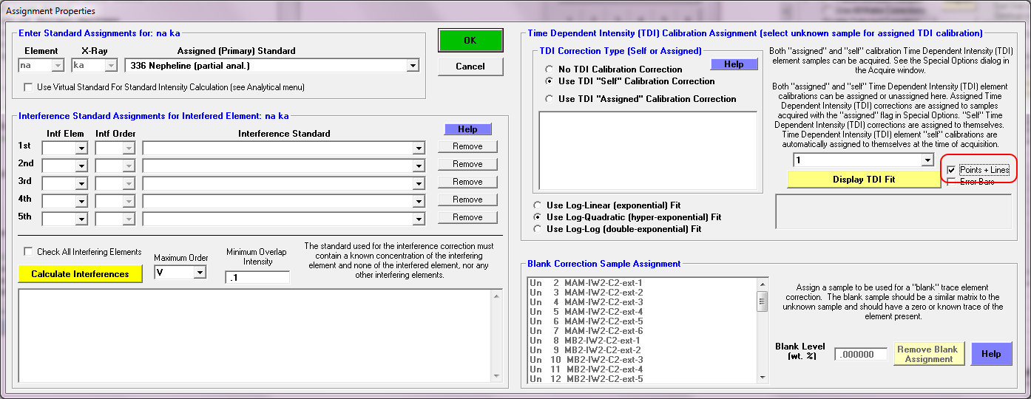Select Log-Log double-exponential fit option
The height and width of the screenshot is (399, 1031).
pos(538,229)
